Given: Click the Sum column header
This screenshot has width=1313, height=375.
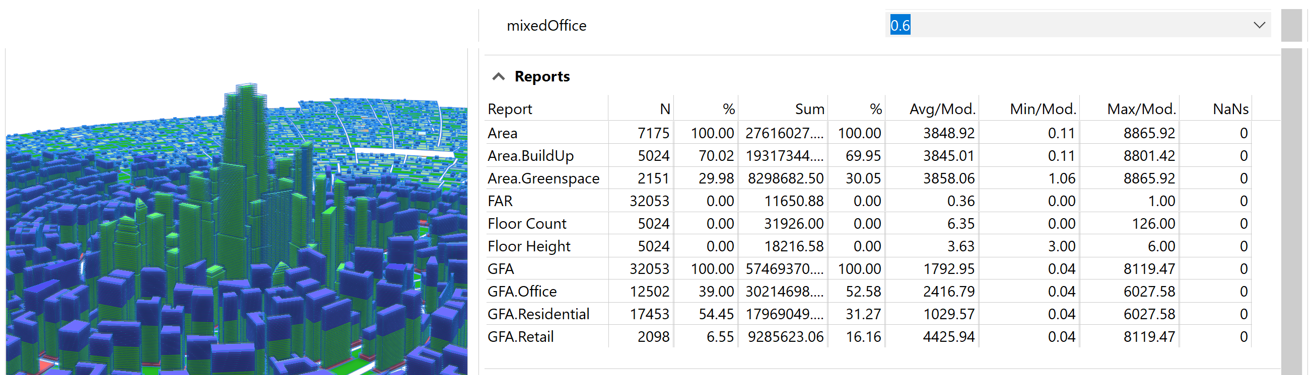Looking at the screenshot, I should pyautogui.click(x=809, y=109).
